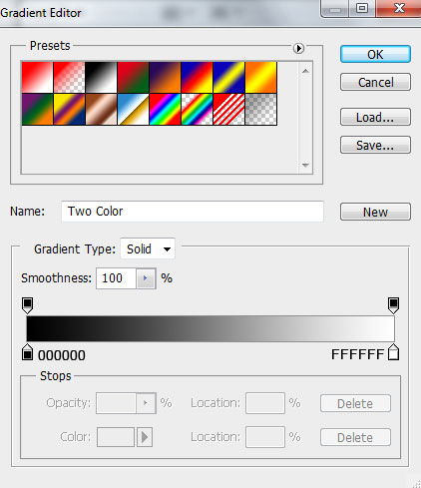This screenshot has height=488, width=421.
Task: Choose the black to white preset
Action: [x=101, y=77]
